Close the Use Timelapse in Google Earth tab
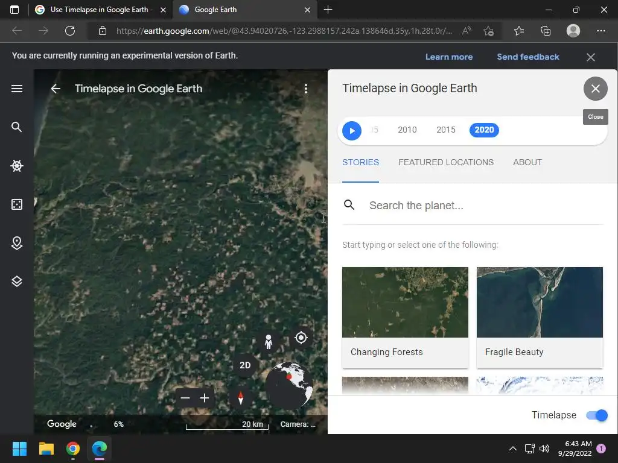The width and height of the screenshot is (618, 463). click(x=163, y=10)
